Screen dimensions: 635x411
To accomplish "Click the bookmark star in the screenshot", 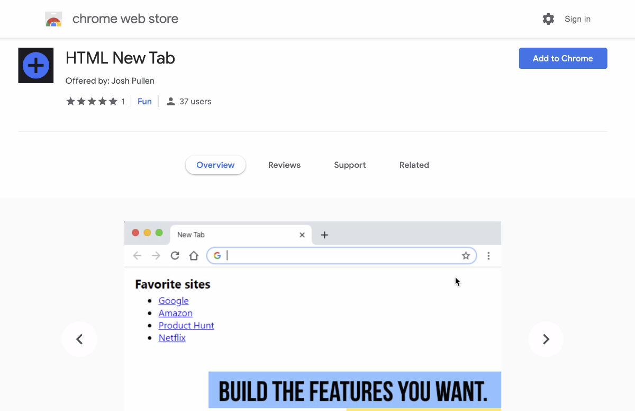I will point(466,256).
